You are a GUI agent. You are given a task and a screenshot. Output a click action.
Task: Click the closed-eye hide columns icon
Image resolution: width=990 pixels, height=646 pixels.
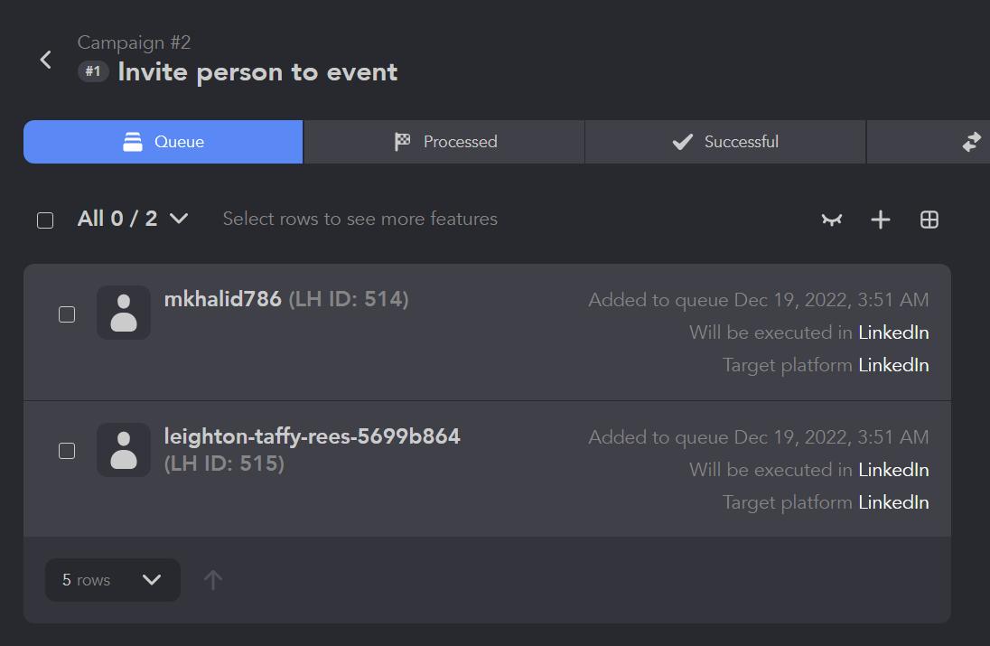click(x=832, y=220)
